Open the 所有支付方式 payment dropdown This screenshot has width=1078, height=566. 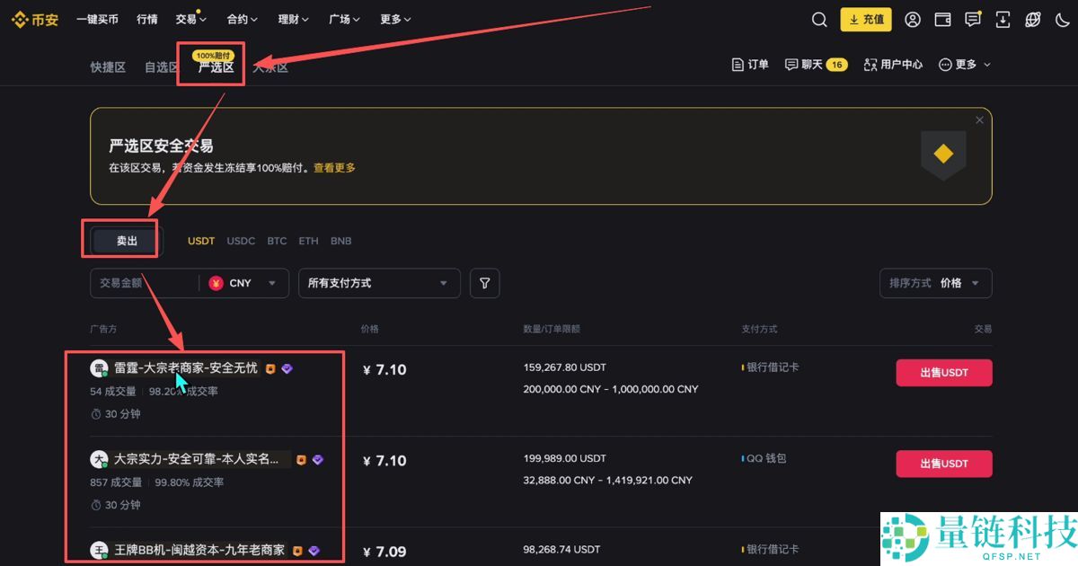(x=379, y=283)
